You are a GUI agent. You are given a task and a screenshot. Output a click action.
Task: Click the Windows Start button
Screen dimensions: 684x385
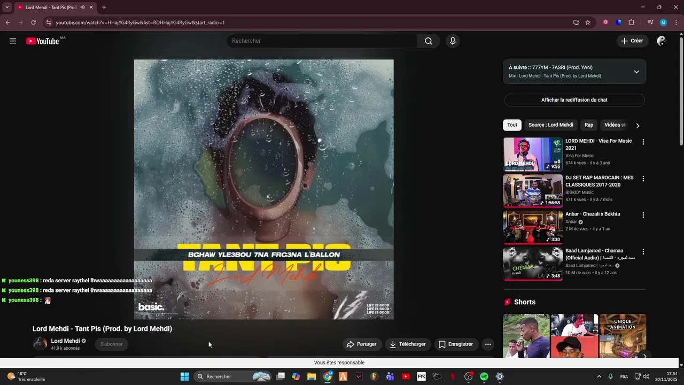[184, 376]
